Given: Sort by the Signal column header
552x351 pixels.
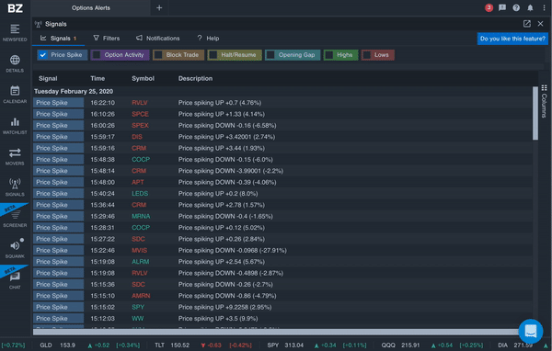Looking at the screenshot, I should tap(48, 78).
